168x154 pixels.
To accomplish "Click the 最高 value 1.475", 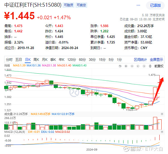I will pyautogui.click(x=18, y=26).
